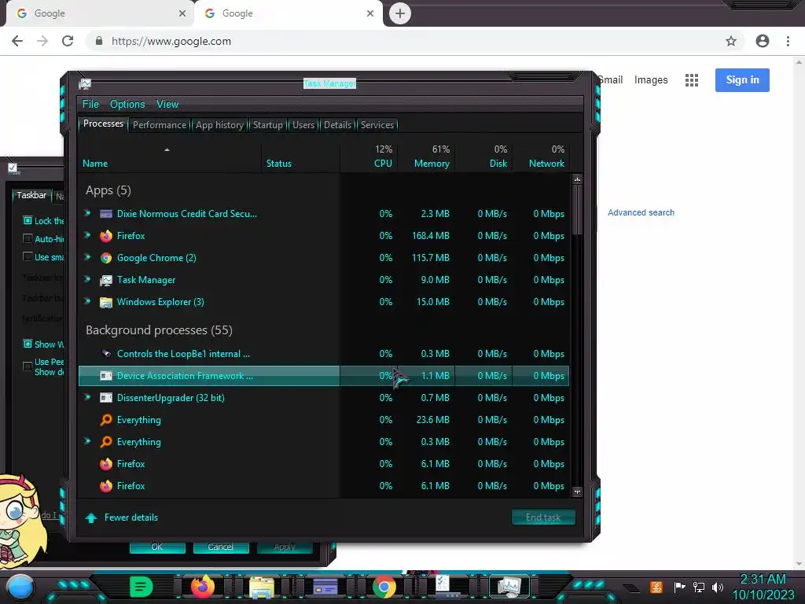Expand the Everything entry using 0.3 MB

coord(87,441)
